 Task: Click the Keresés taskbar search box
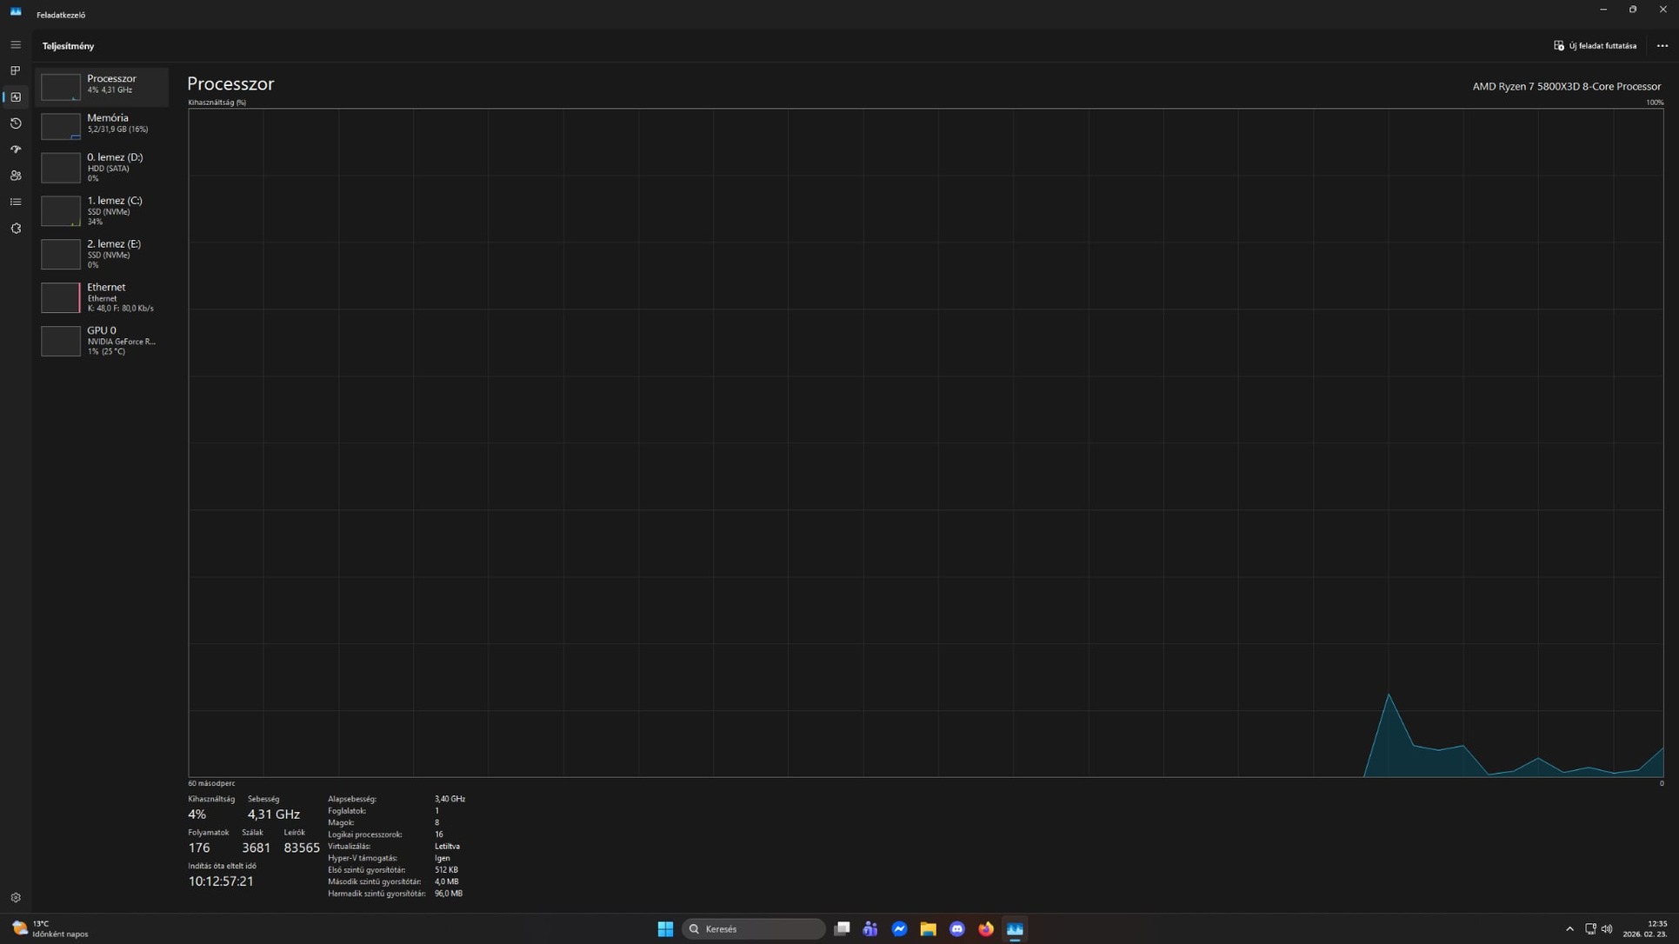pyautogui.click(x=753, y=929)
